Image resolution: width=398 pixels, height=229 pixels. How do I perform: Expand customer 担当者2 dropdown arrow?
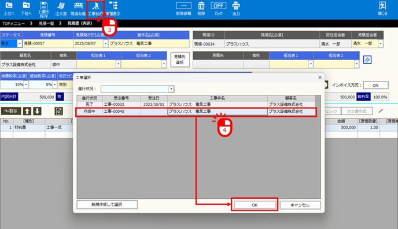point(164,64)
